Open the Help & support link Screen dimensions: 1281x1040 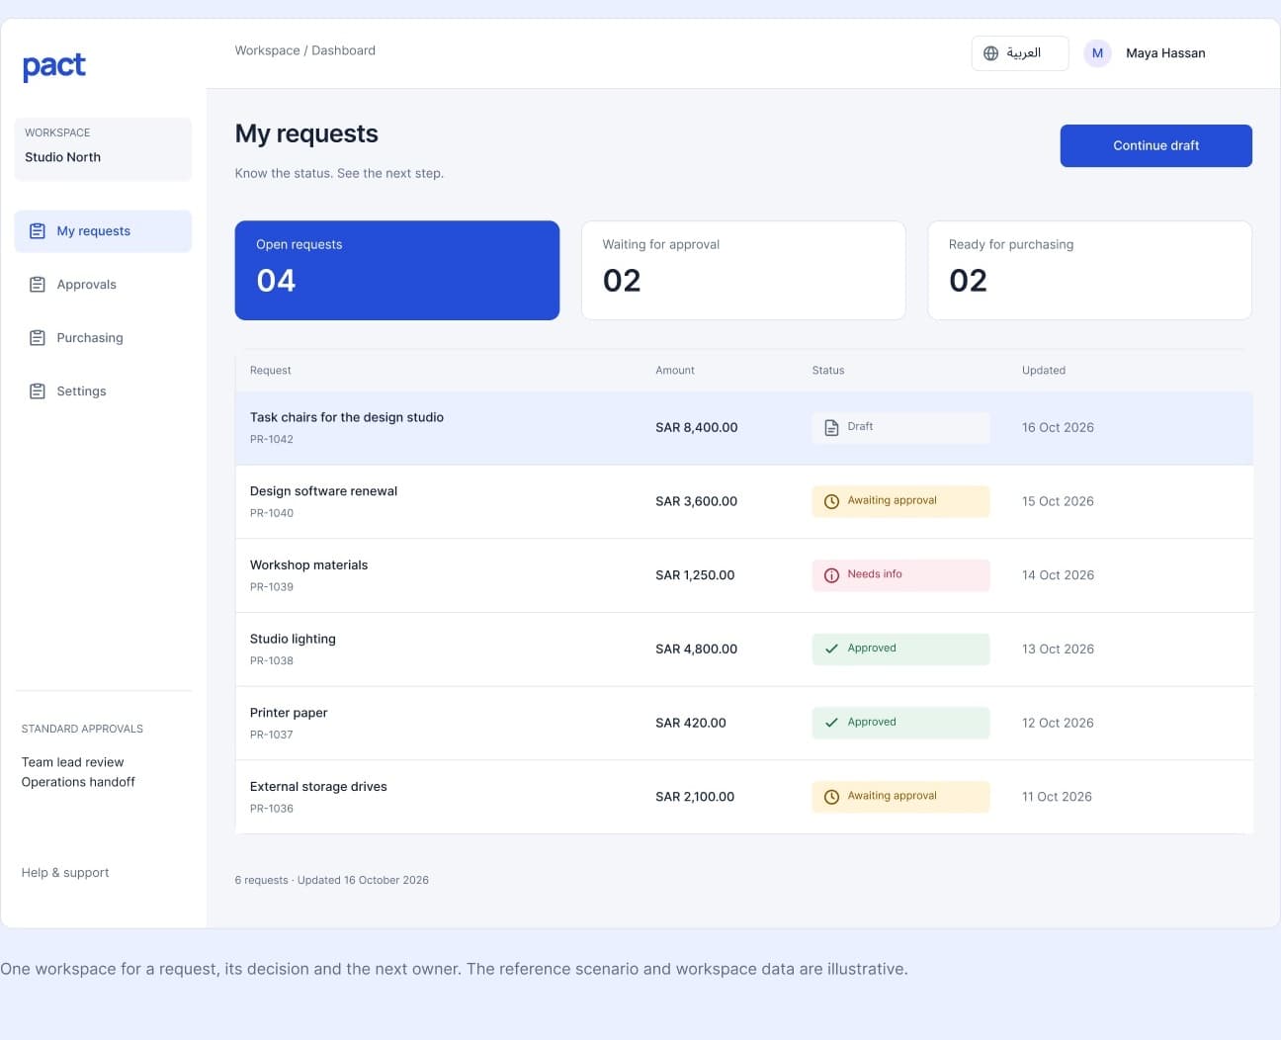coord(65,873)
